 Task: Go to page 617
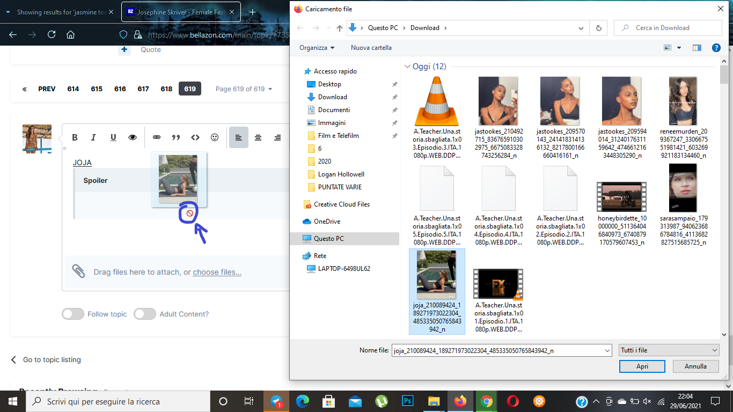tap(143, 89)
